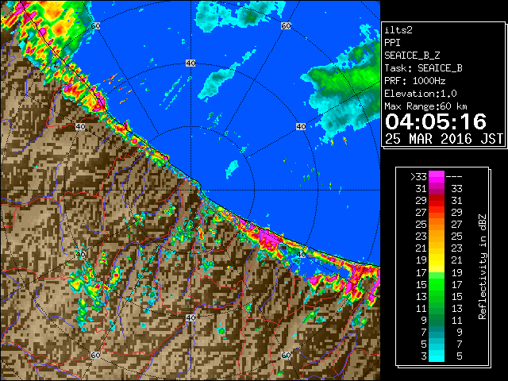Image resolution: width=508 pixels, height=381 pixels.
Task: Pick the magenta swatch beside '>33'
Action: pyautogui.click(x=437, y=177)
